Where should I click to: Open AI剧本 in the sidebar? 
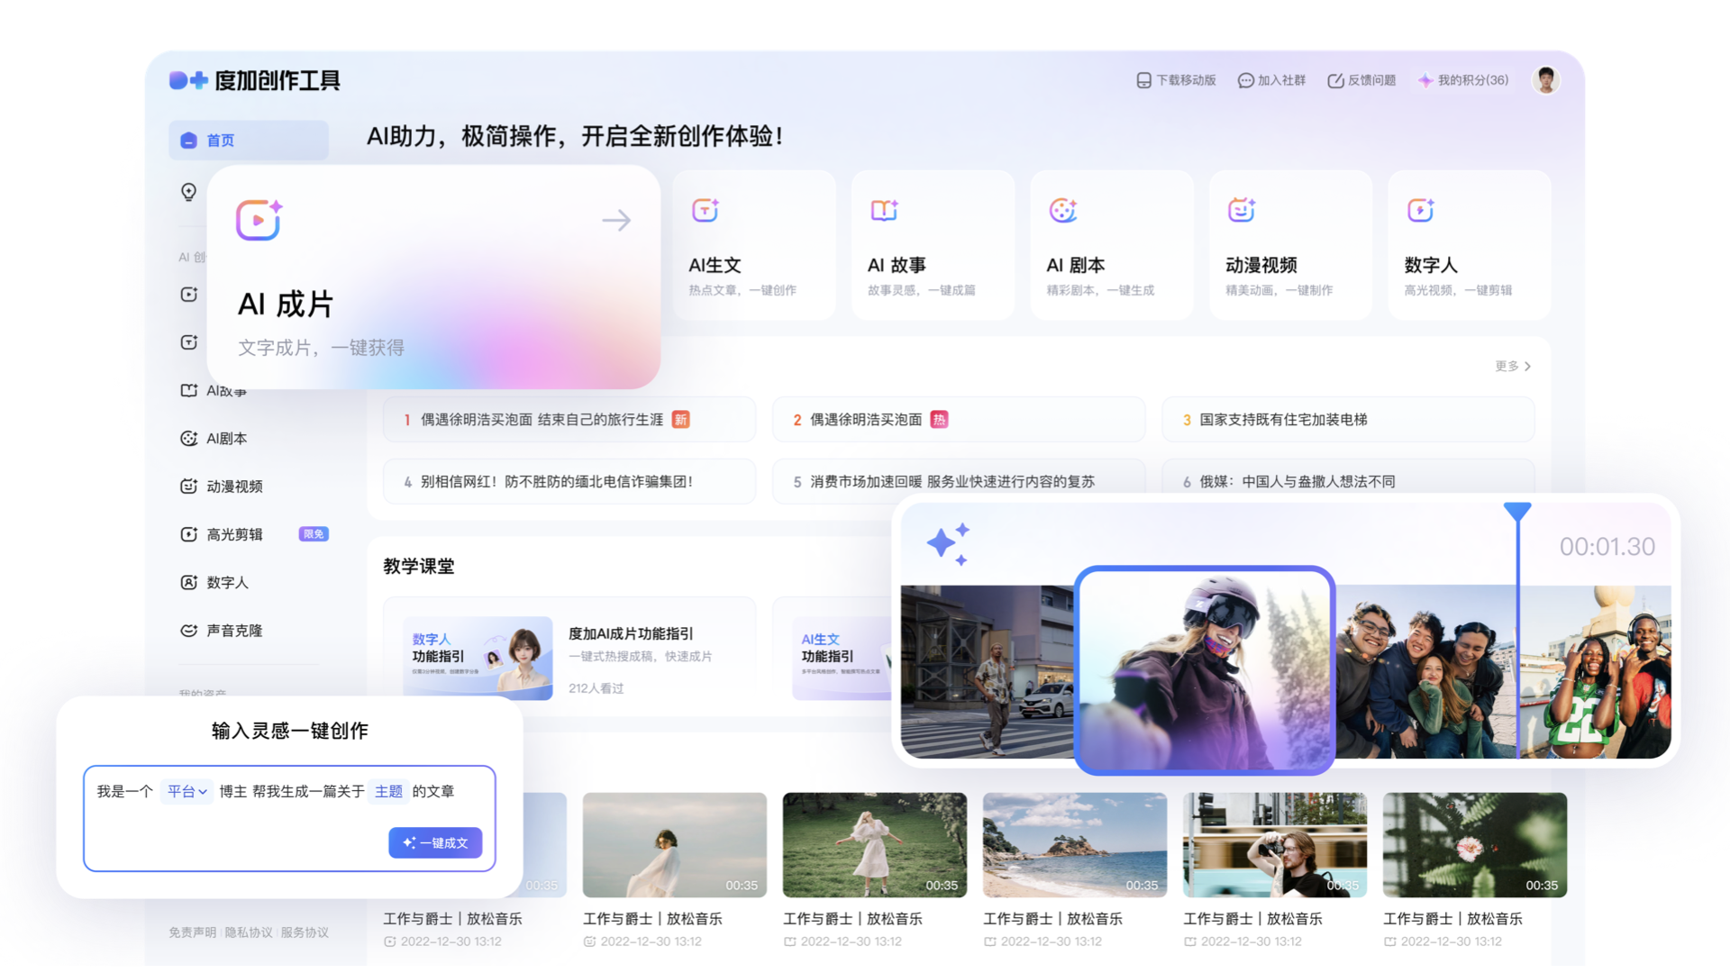click(x=226, y=439)
